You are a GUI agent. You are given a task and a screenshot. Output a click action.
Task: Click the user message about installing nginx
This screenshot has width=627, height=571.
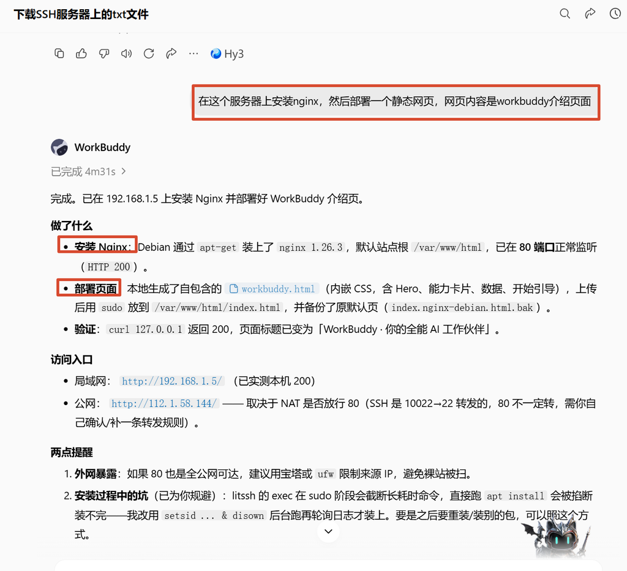click(394, 102)
